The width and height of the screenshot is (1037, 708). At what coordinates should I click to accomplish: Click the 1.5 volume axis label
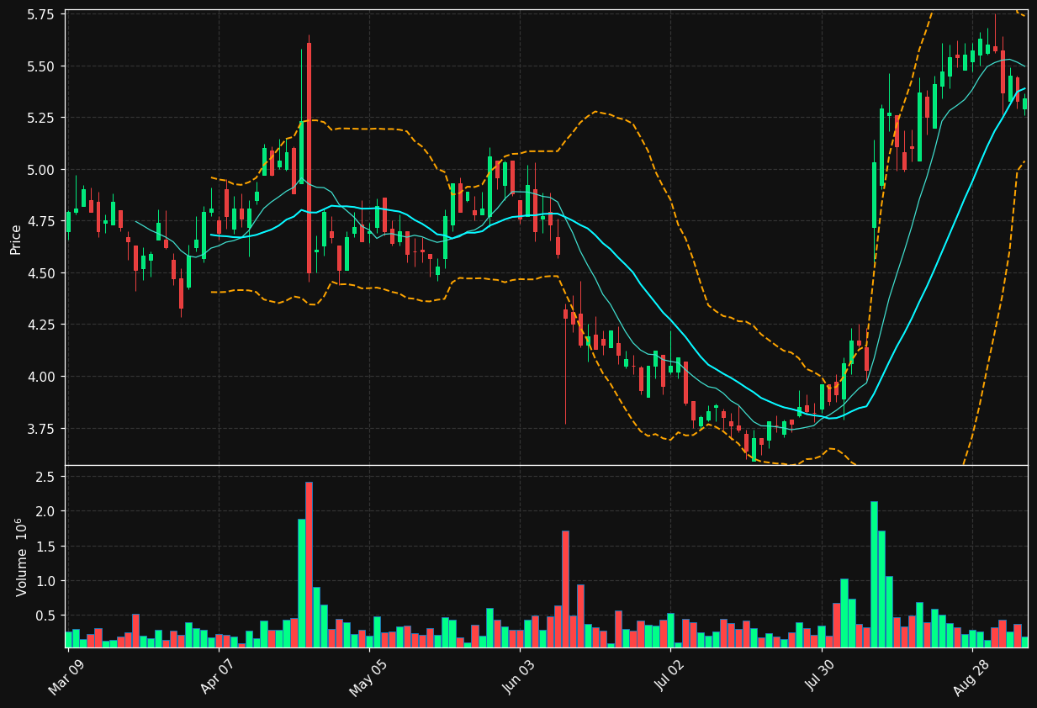click(x=46, y=547)
